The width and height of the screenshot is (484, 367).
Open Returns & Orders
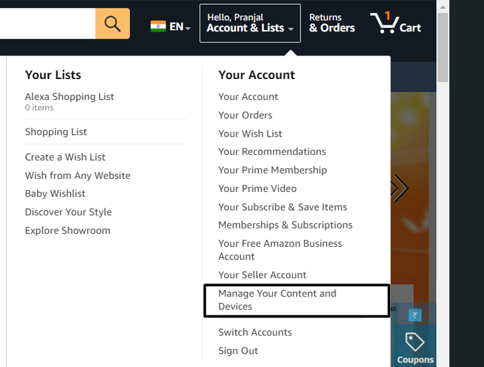[332, 24]
